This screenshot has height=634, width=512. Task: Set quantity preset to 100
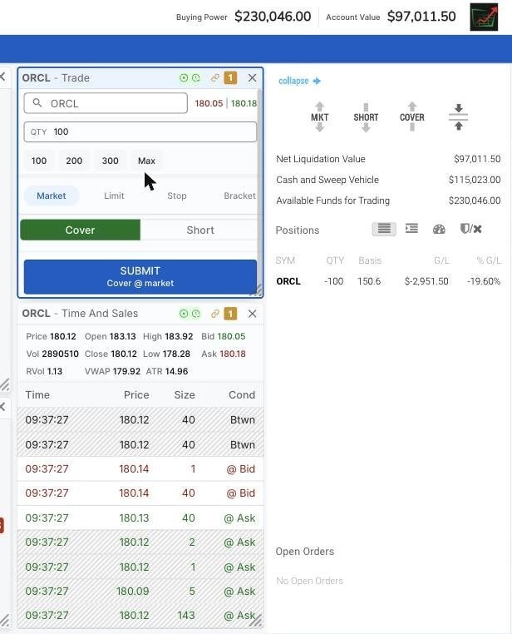pos(39,161)
